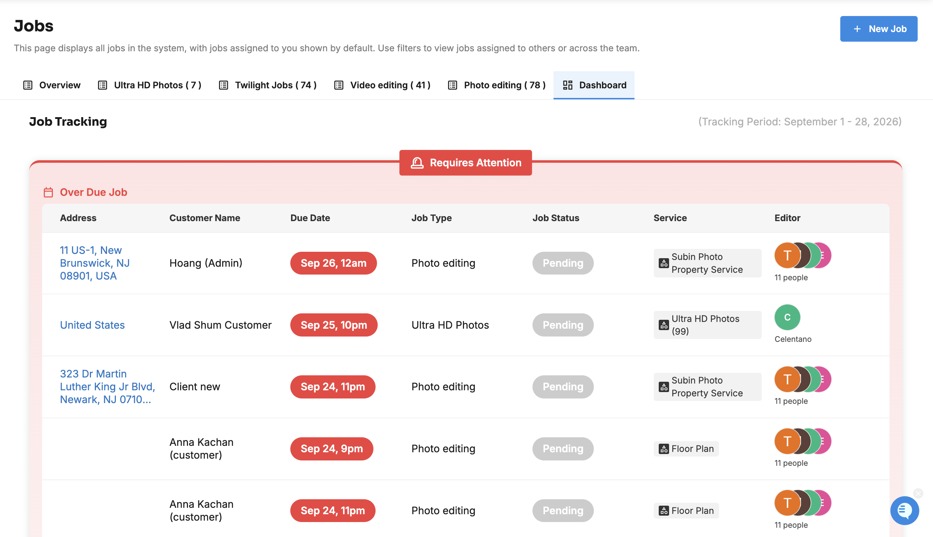Screen dimensions: 933x537
Task: Click orange T avatar in Hoang (Admin) row
Action: pyautogui.click(x=787, y=255)
